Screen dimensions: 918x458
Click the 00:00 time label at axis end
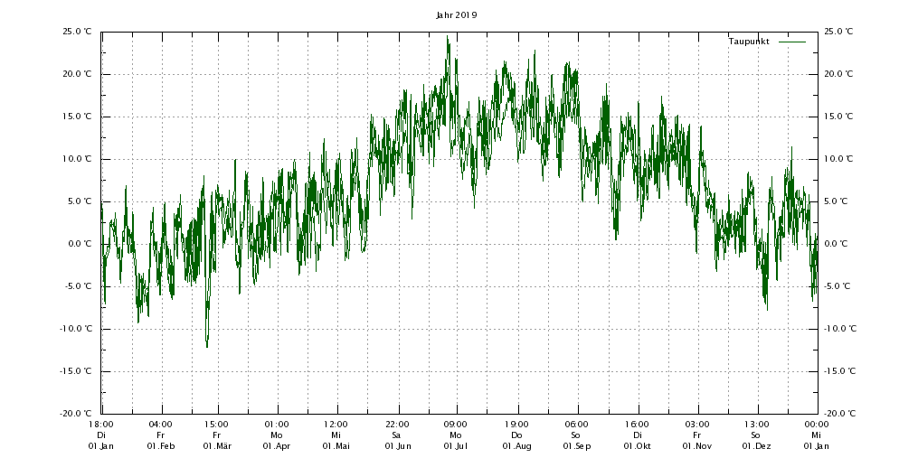(x=817, y=424)
